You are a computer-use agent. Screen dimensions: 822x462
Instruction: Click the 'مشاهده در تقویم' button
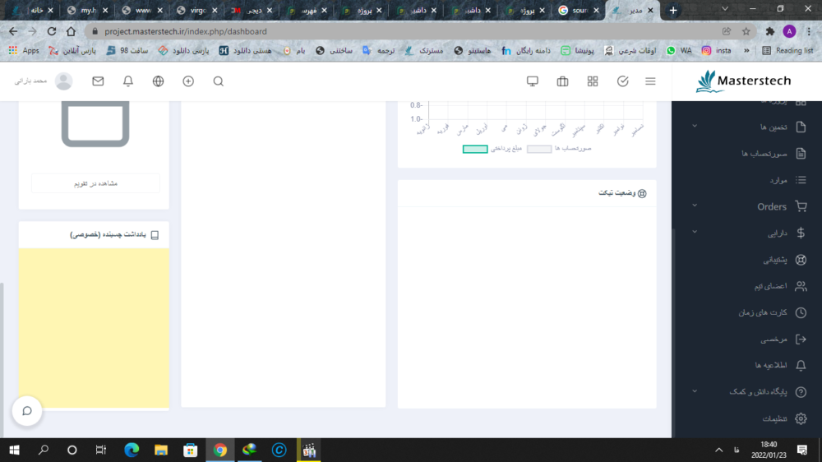[x=95, y=183]
